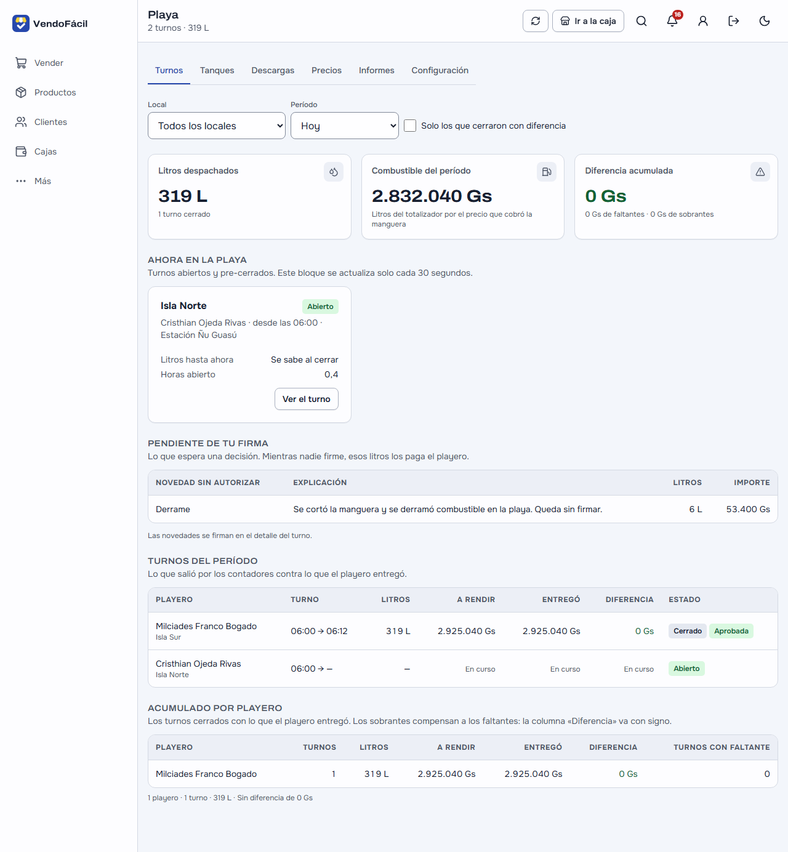The width and height of the screenshot is (788, 852).
Task: Open the search magnifier icon
Action: tap(641, 21)
